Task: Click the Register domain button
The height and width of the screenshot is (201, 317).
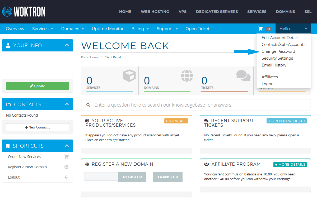Action: coord(132,177)
